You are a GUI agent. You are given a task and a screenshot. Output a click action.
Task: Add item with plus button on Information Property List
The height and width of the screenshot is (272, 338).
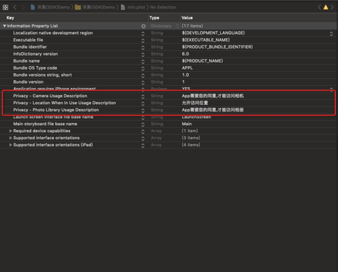pos(143,26)
